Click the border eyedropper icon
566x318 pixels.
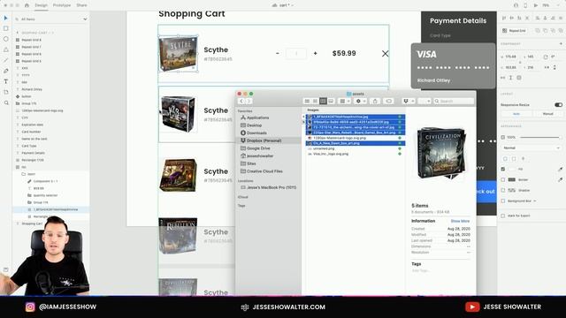tap(560, 179)
